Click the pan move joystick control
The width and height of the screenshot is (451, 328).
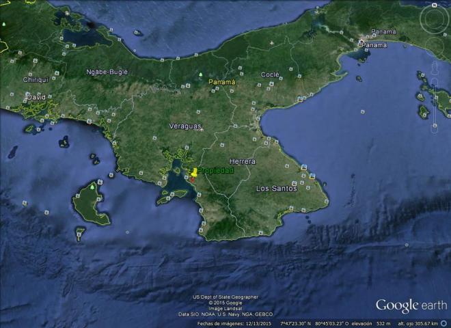pyautogui.click(x=435, y=46)
